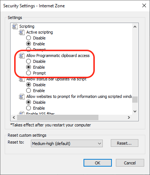Click the Cancel button

[130, 163]
